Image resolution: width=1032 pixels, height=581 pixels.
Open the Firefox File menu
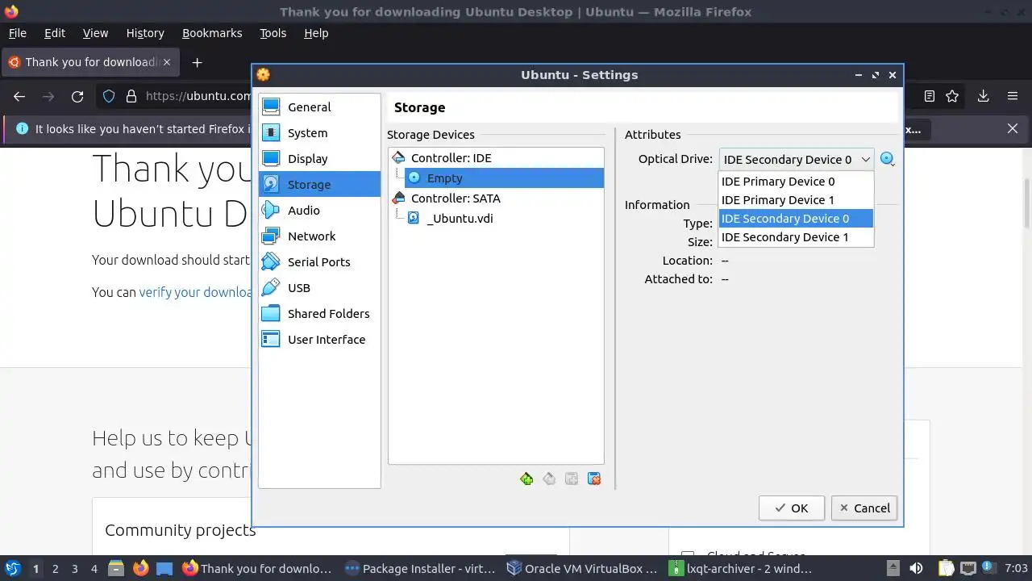tap(17, 33)
